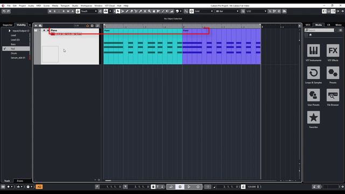Click the Undo arrow icon

pyautogui.click(x=4, y=11)
